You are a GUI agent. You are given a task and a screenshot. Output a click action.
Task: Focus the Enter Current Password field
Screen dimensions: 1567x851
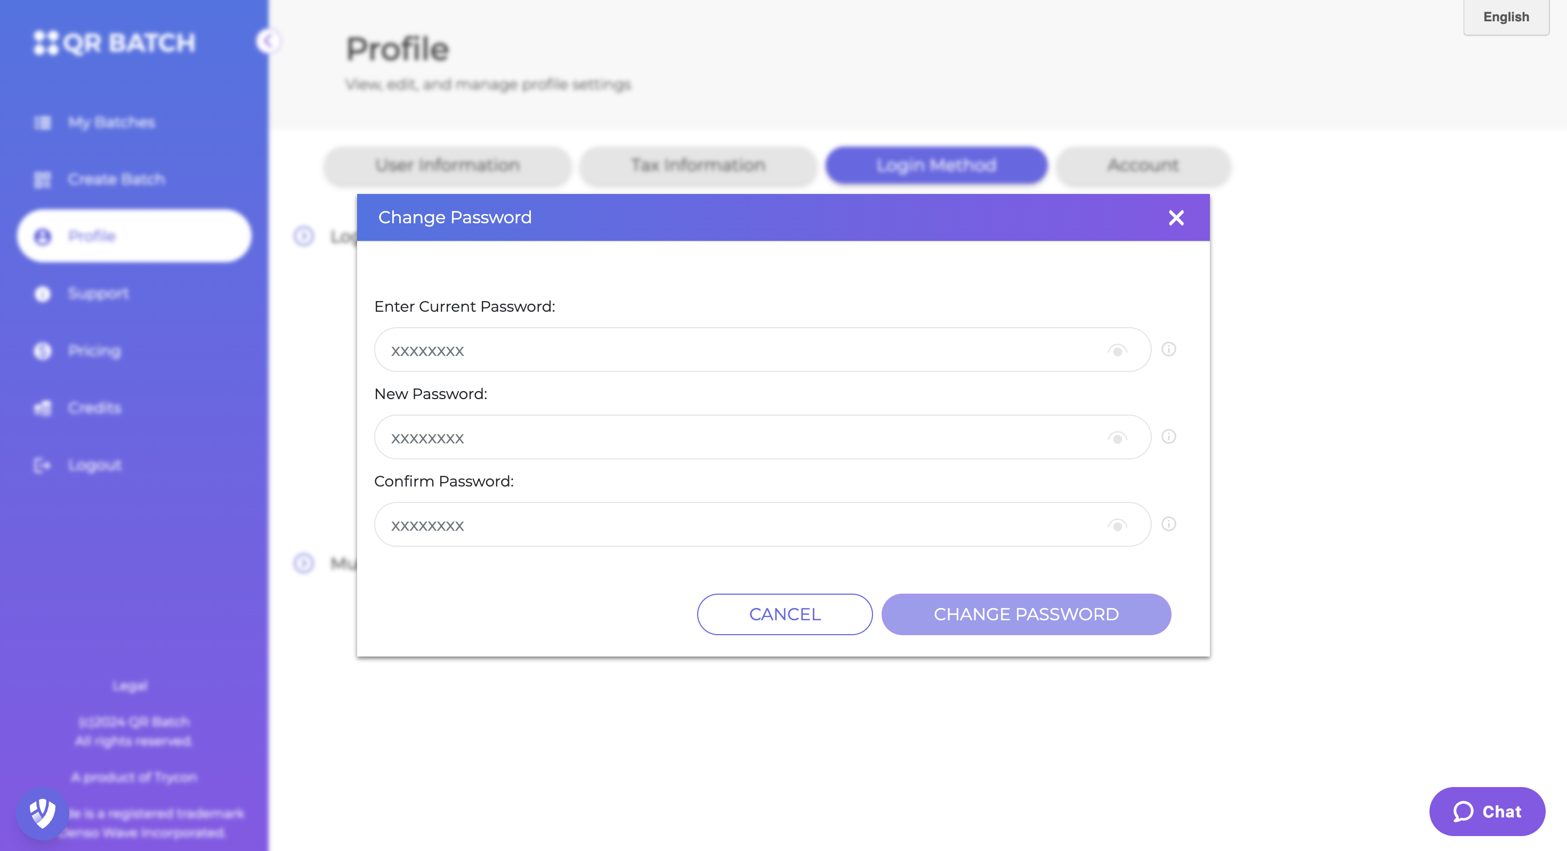(x=762, y=350)
